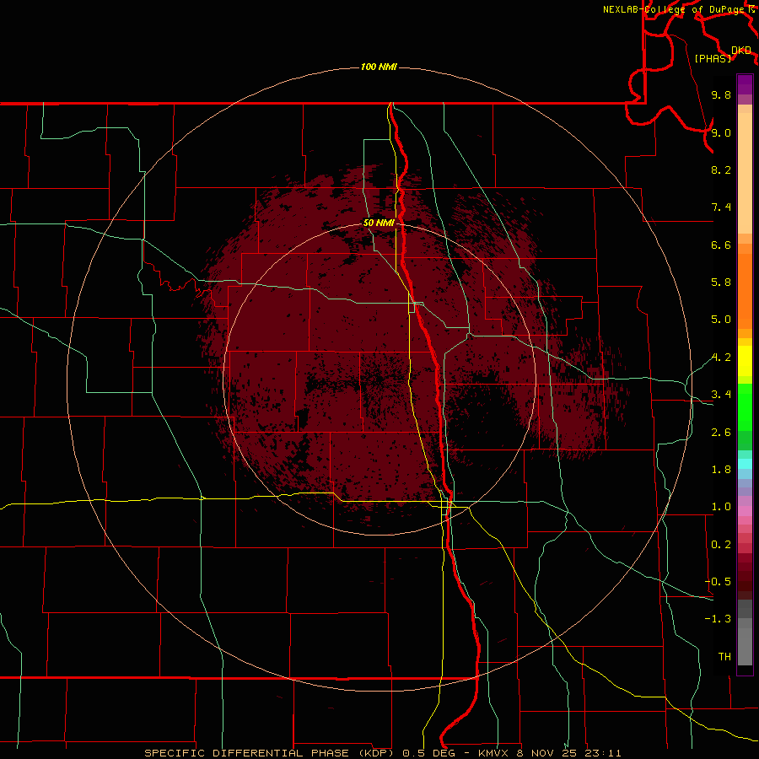
Task: Click the 23:11 timestamp in the caption
Action: pos(605,753)
